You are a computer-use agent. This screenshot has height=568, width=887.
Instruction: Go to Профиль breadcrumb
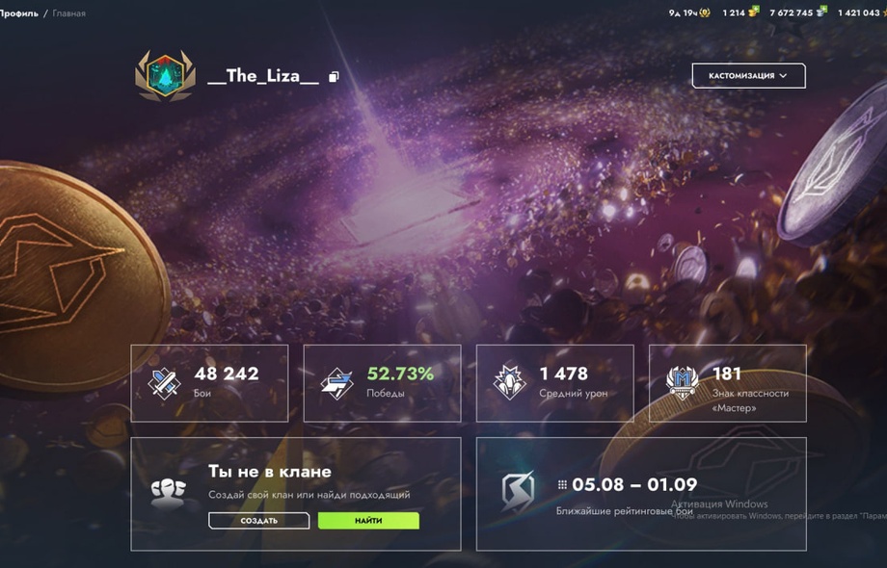(x=18, y=13)
